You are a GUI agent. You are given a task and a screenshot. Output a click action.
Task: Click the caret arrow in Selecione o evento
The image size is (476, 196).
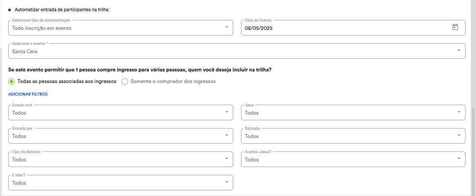click(459, 50)
